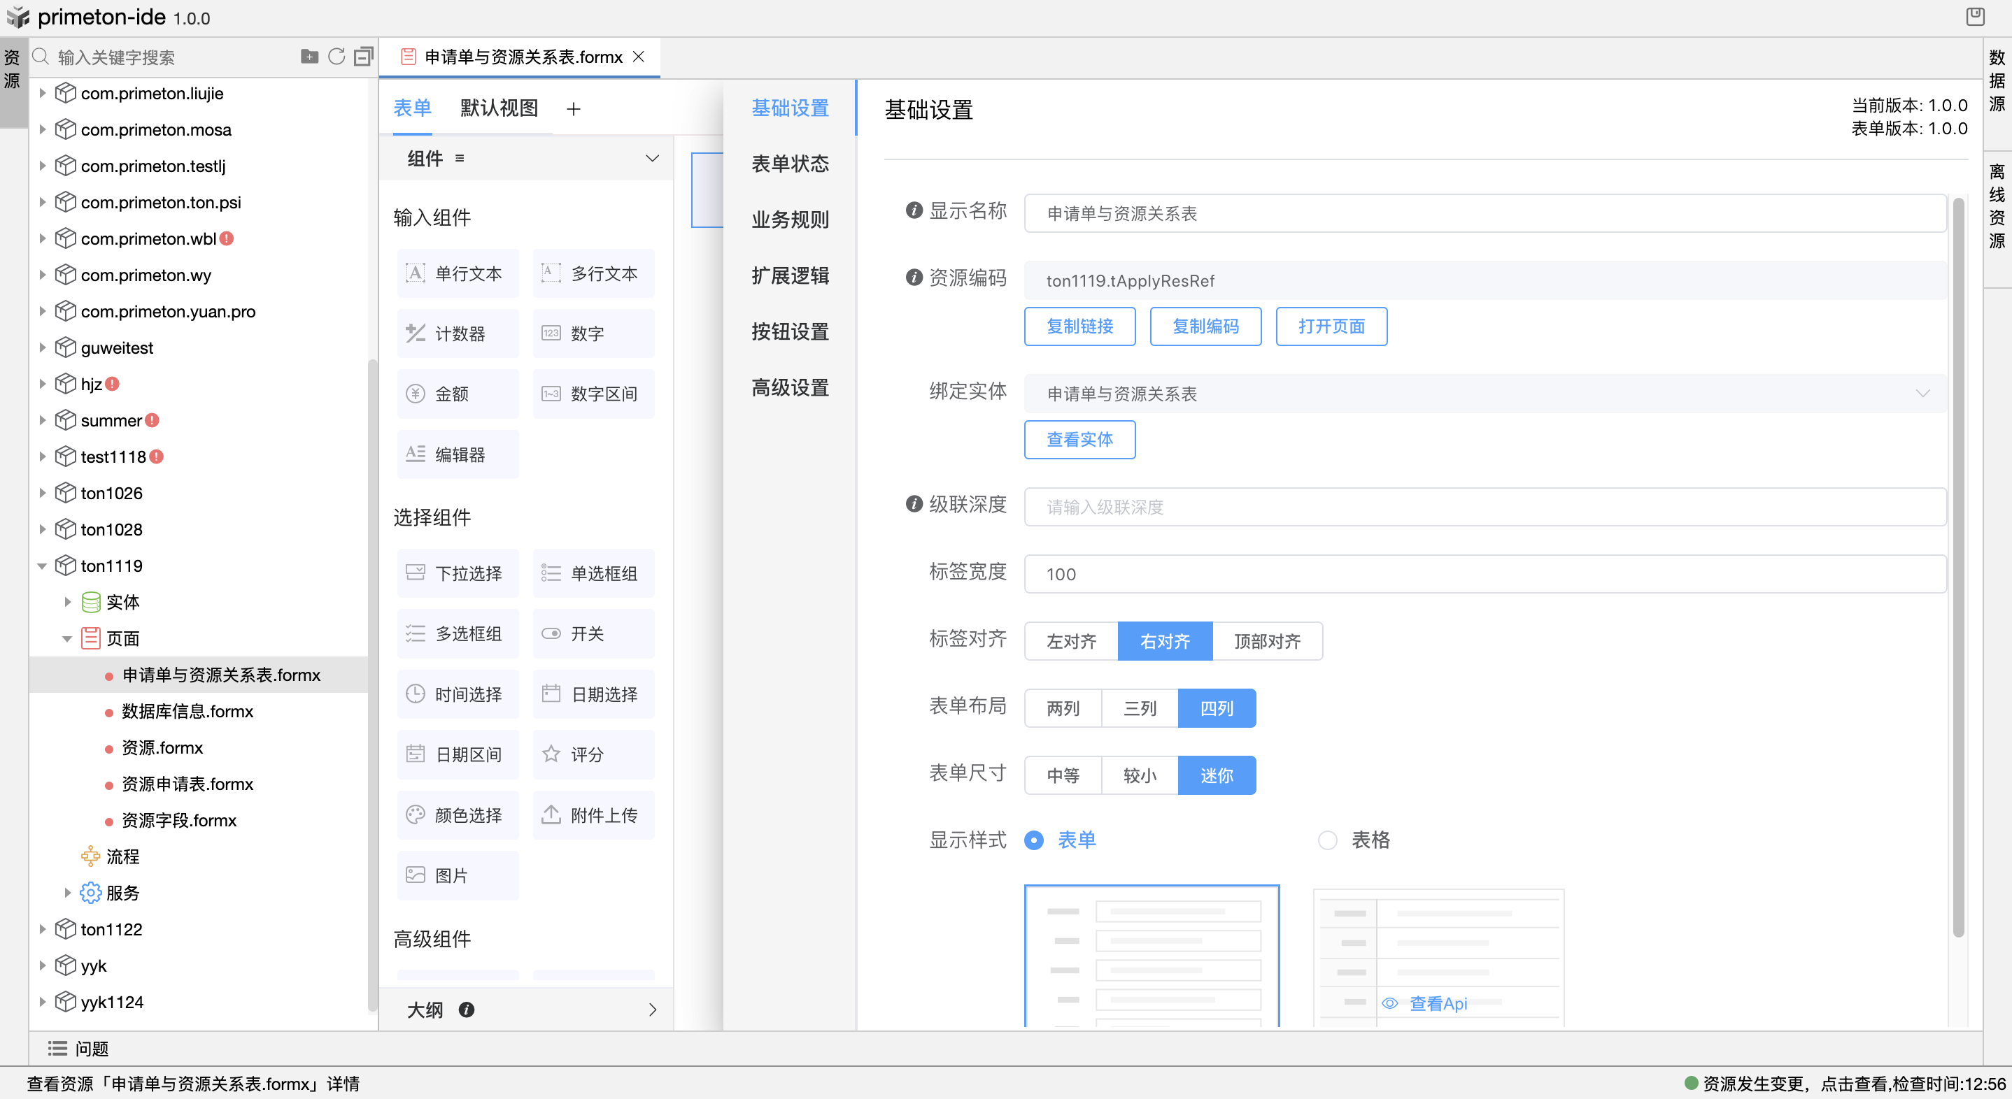Image resolution: width=2012 pixels, height=1099 pixels.
Task: Click the plus icon to add a view
Action: point(573,108)
